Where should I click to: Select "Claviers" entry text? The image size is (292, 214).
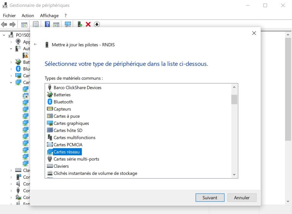coord(61,166)
